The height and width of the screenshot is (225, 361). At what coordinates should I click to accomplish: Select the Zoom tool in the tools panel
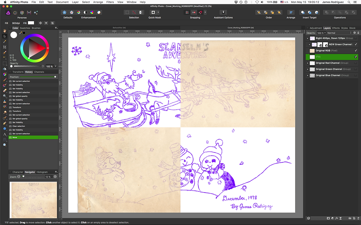(x=5, y=145)
